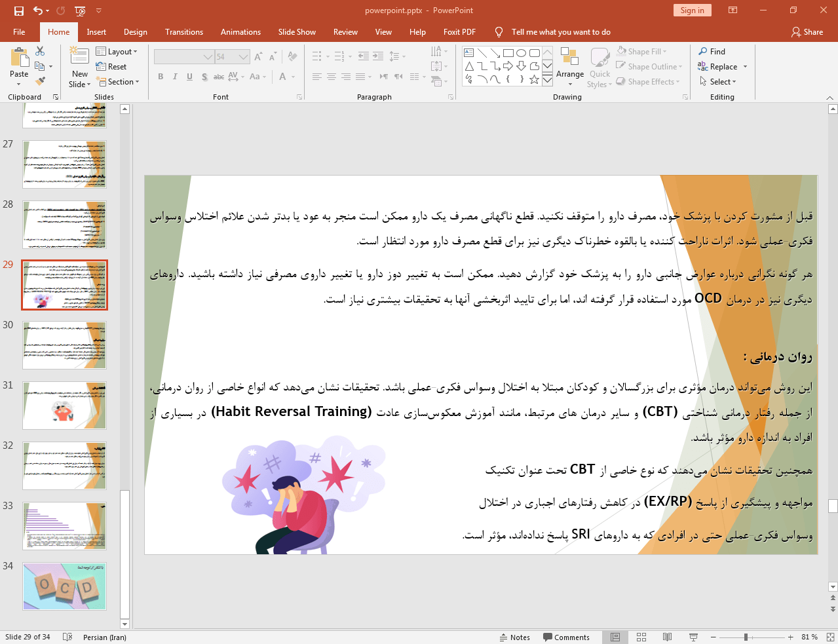The image size is (838, 644).
Task: Open Quick Styles gallery
Action: 600,67
